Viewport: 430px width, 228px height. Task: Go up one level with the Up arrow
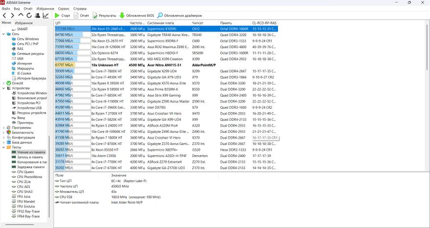[x=21, y=15]
